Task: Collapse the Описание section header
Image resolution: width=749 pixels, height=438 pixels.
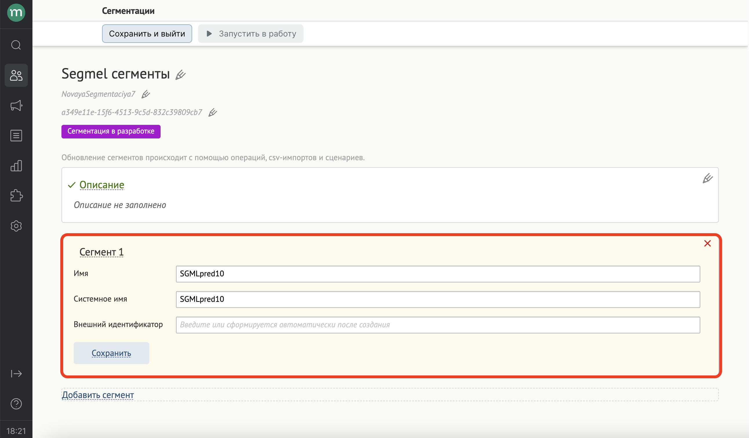Action: [x=102, y=185]
